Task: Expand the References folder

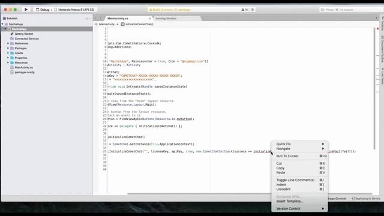Action: point(8,43)
